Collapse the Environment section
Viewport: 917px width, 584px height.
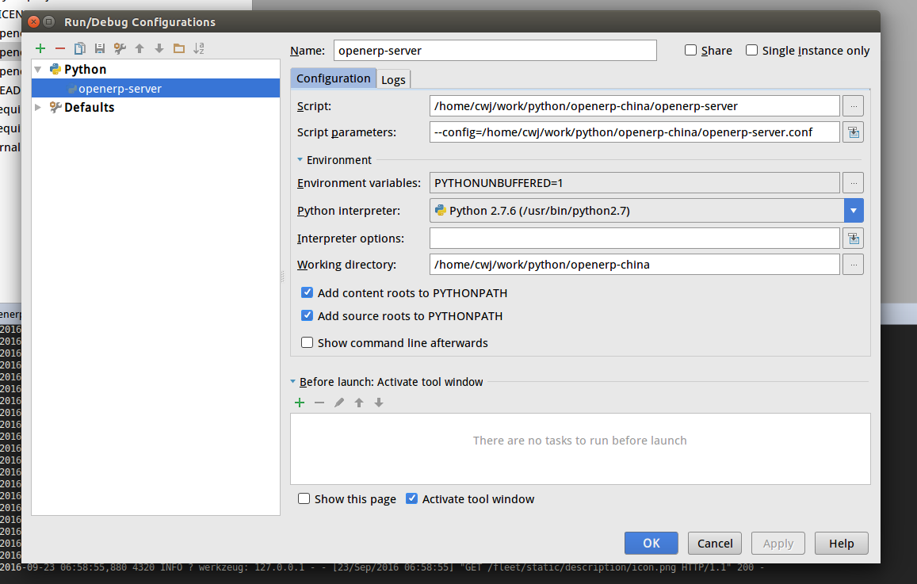[x=300, y=159]
